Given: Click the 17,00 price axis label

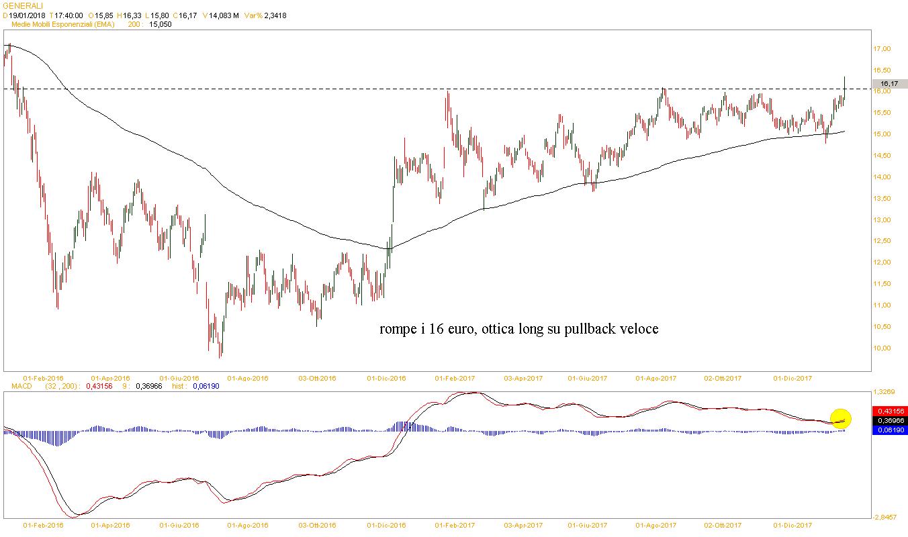Looking at the screenshot, I should tap(881, 49).
